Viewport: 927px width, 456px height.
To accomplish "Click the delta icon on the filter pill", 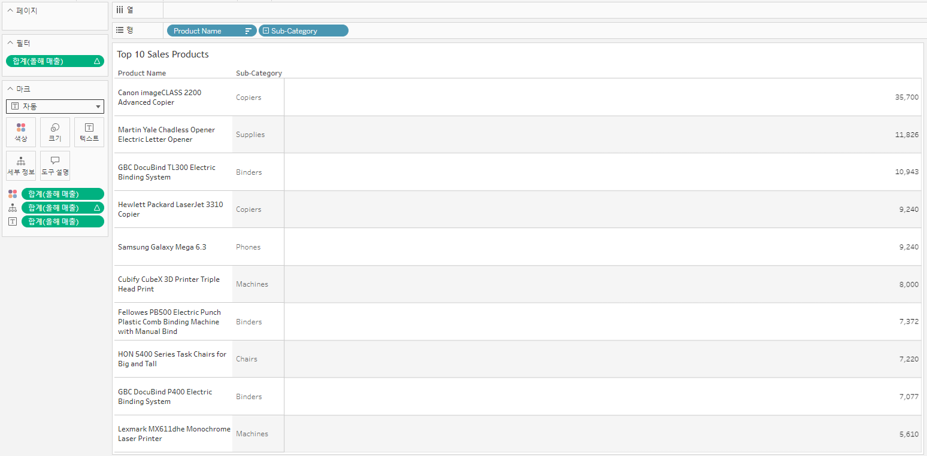I will [x=97, y=61].
